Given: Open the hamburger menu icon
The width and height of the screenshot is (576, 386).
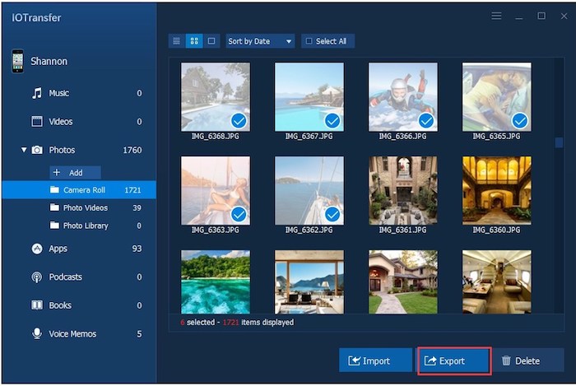Looking at the screenshot, I should (496, 16).
